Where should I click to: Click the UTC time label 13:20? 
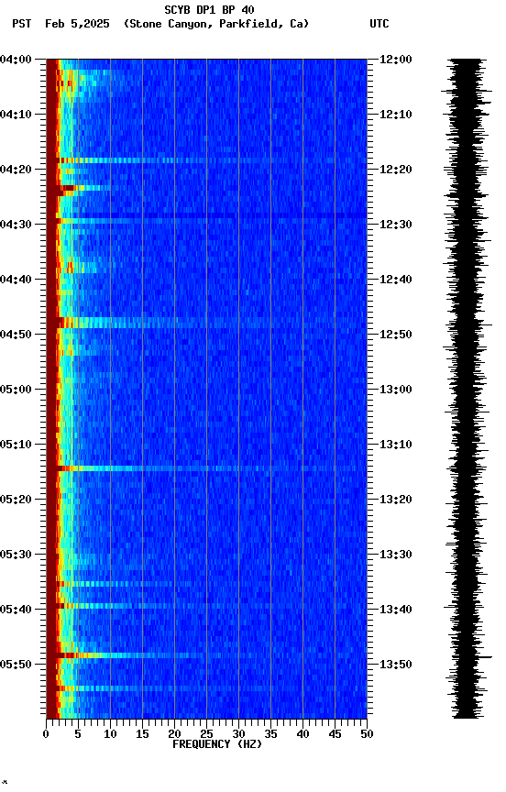(x=396, y=500)
